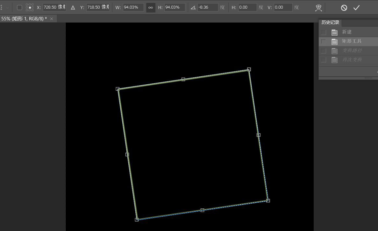378x231 pixels.
Task: Edit the vertical skew field
Action: click(x=283, y=7)
